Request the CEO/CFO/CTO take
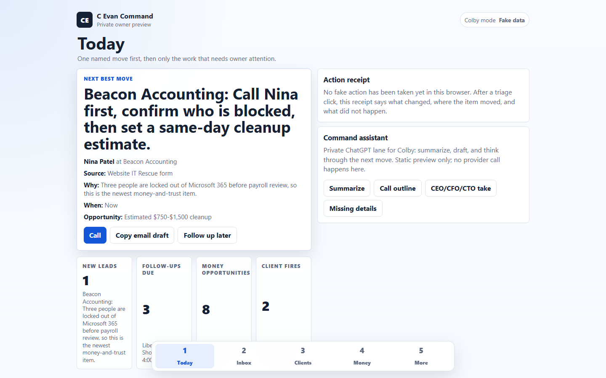Screen dimensions: 606x378 click(461, 188)
